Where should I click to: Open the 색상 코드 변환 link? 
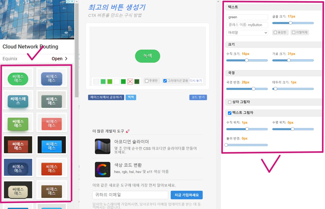pos(128,165)
